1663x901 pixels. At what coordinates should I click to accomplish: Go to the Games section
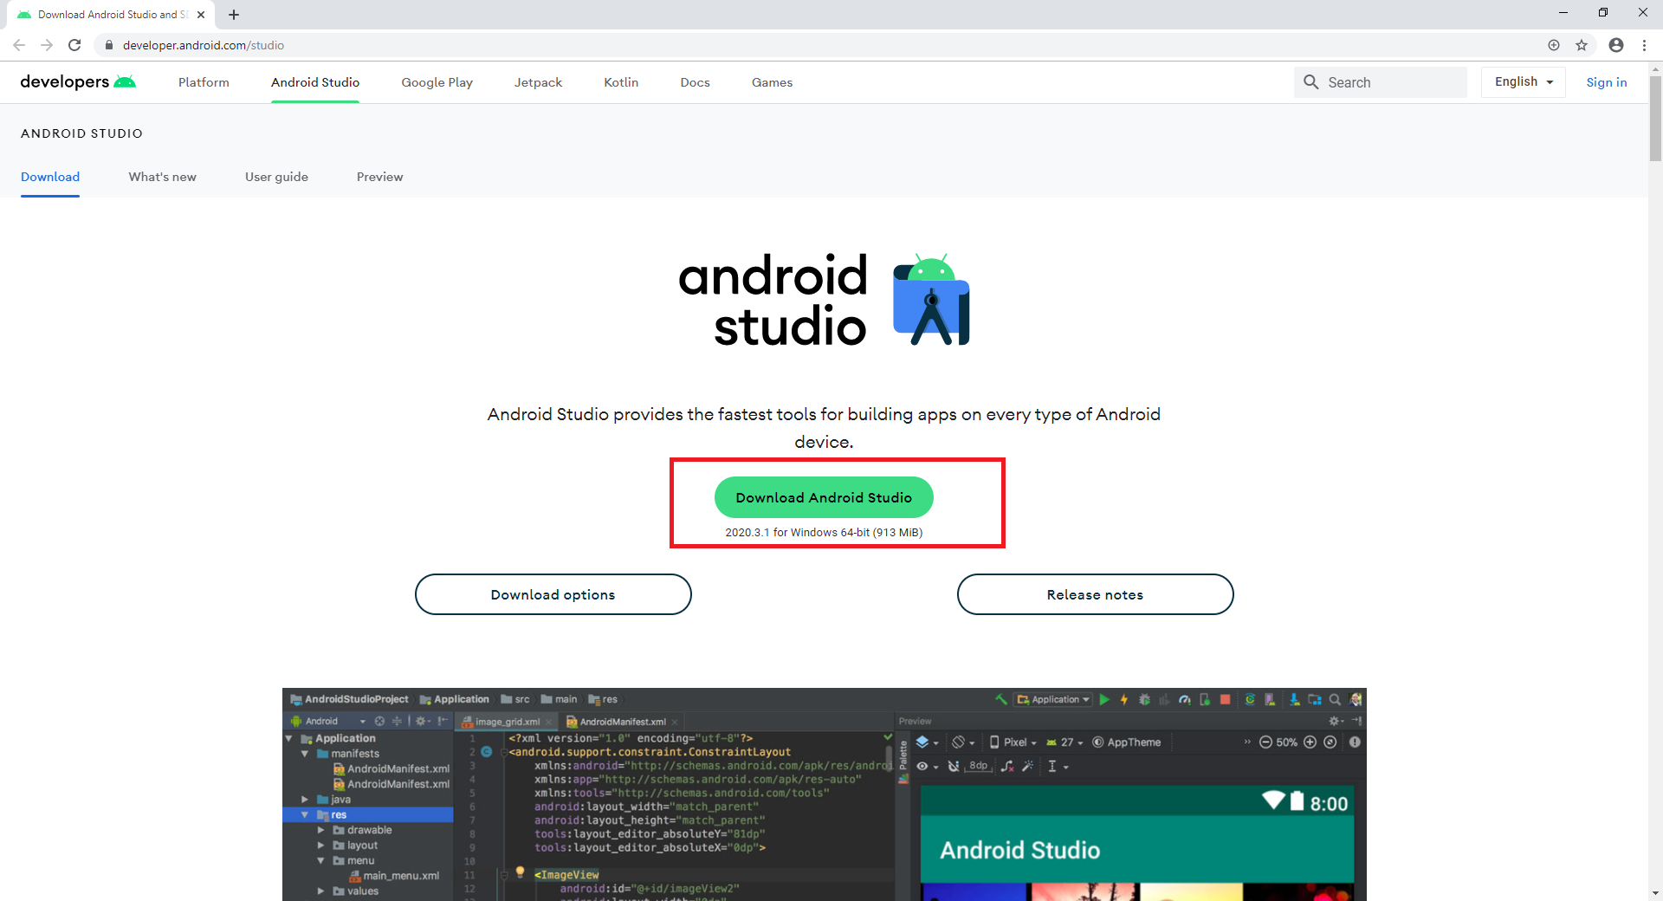772,82
